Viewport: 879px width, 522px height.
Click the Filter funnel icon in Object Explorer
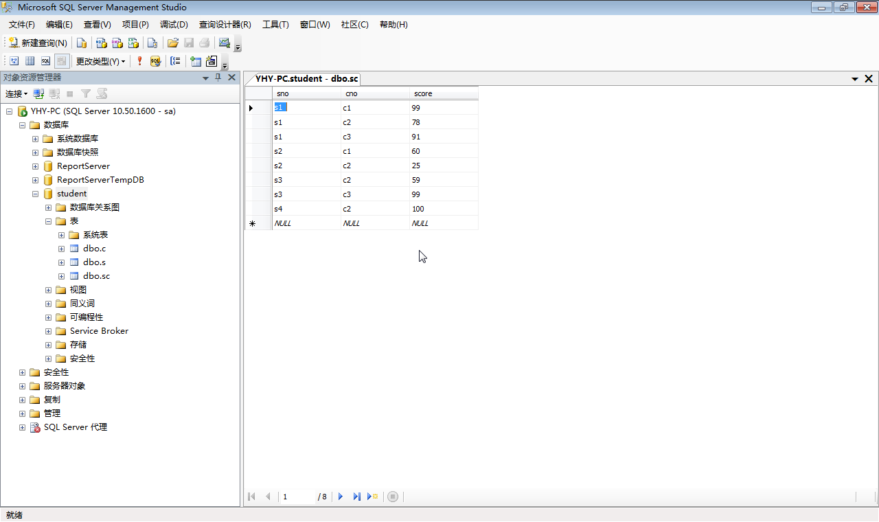(86, 93)
